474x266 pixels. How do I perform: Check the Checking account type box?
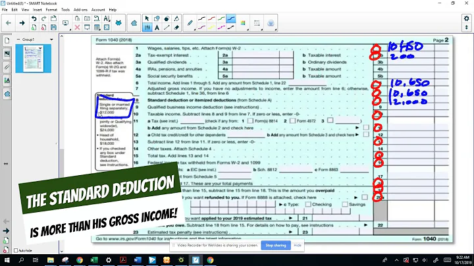point(308,204)
